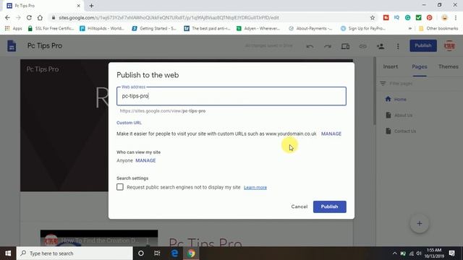Switch to the Pages tab

[x=420, y=66]
